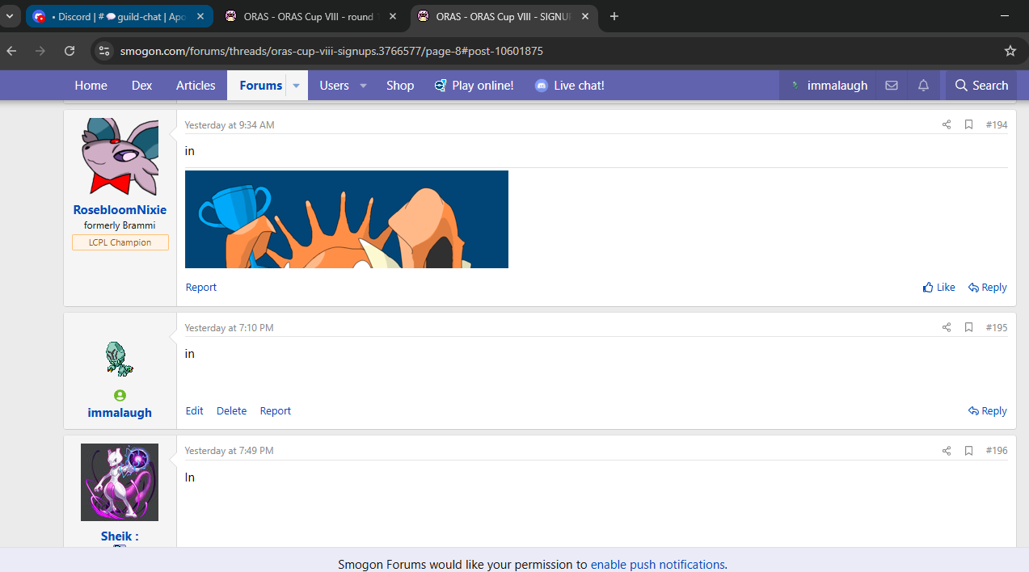1029x572 pixels.
Task: Open the Dex menu item
Action: (141, 85)
